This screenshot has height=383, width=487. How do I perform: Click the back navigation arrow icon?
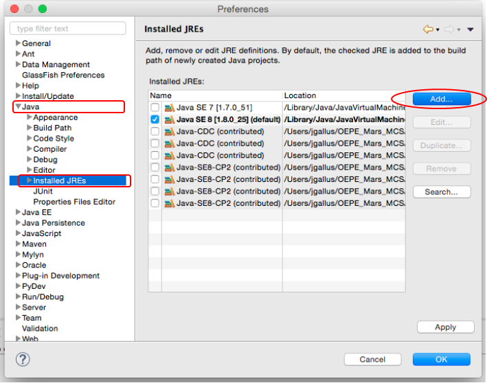tap(428, 30)
